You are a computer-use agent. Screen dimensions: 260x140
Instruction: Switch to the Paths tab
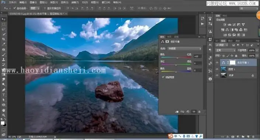coord(238,41)
